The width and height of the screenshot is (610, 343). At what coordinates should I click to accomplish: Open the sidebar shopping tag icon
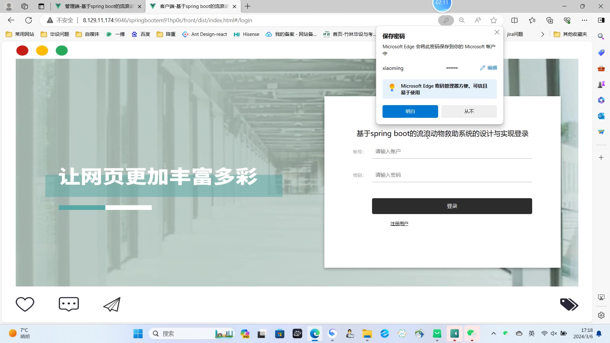click(601, 52)
